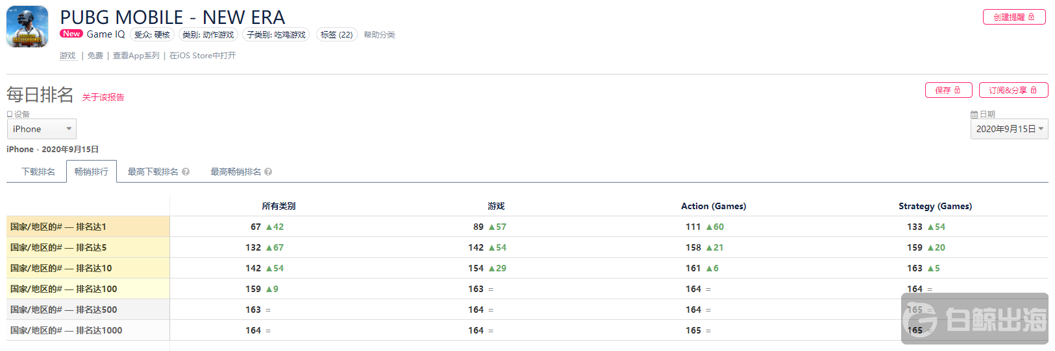This screenshot has width=1055, height=351.
Task: Click the 排名达5 row label
Action: tap(88, 247)
